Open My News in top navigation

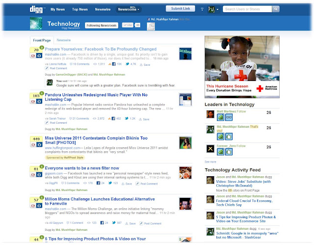(x=58, y=9)
